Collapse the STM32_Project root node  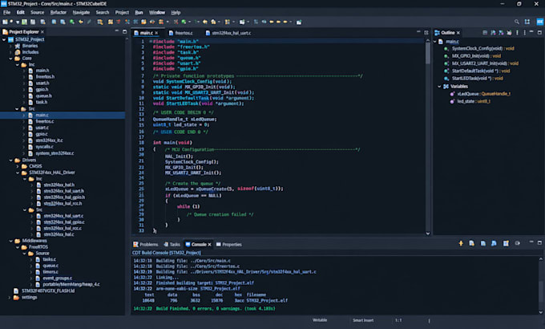(4, 39)
